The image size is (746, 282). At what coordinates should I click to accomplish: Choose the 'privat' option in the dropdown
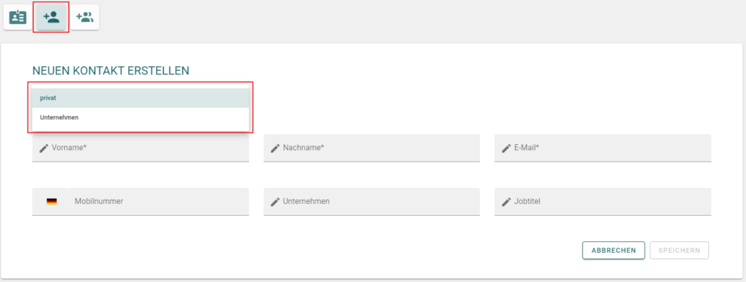(x=141, y=98)
